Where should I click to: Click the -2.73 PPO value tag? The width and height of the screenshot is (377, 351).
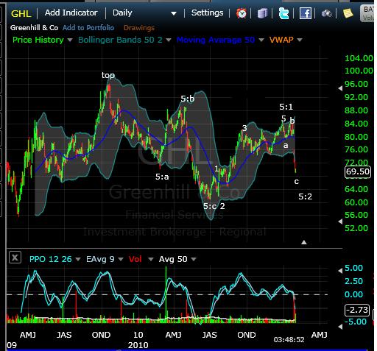pos(357,310)
